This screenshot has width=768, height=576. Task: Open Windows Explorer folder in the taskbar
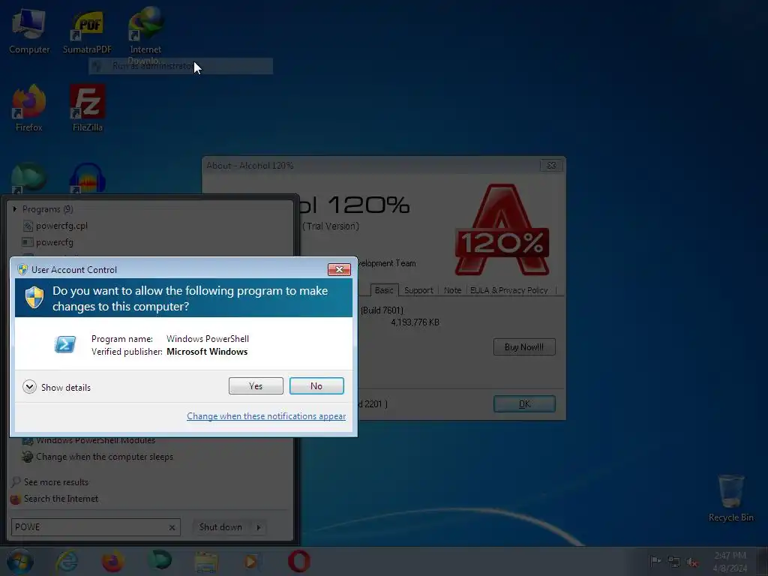click(x=206, y=562)
